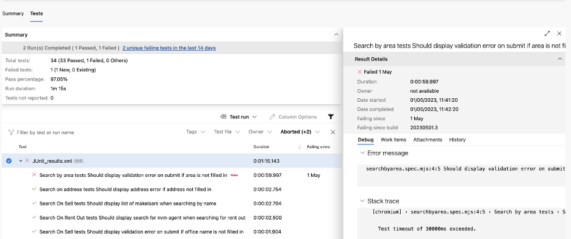571x239 pixels.
Task: Click the 0:00:02.500 duration cell
Action: tap(267, 218)
